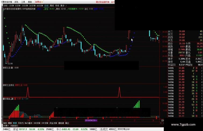Click the 波段之王优化 indicator label

[x=8, y=85]
